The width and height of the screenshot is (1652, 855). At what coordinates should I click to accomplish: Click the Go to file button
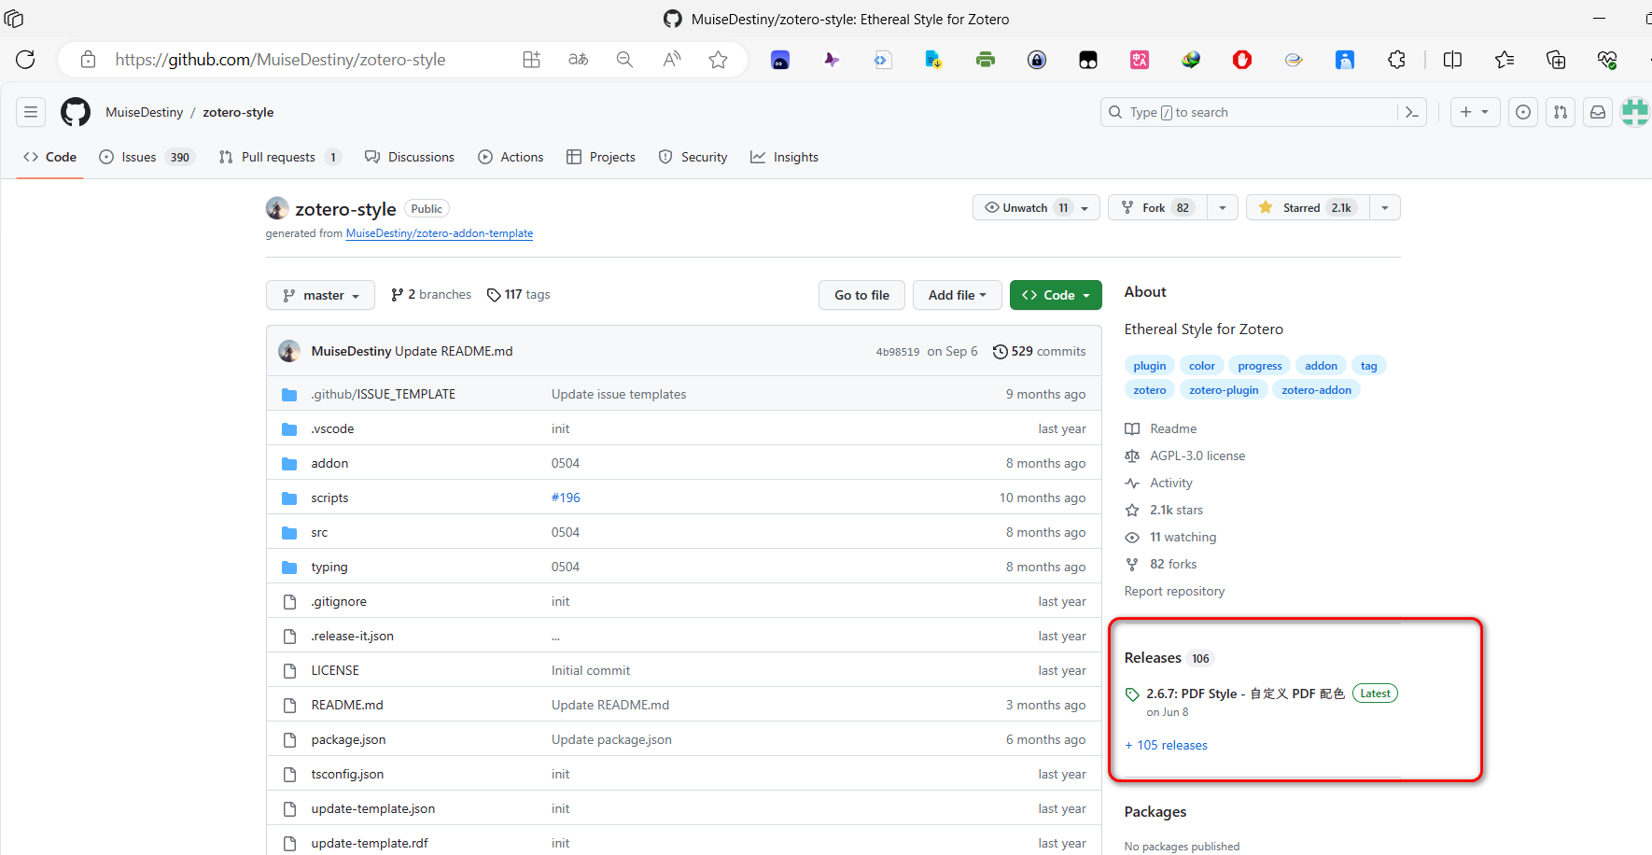(861, 295)
